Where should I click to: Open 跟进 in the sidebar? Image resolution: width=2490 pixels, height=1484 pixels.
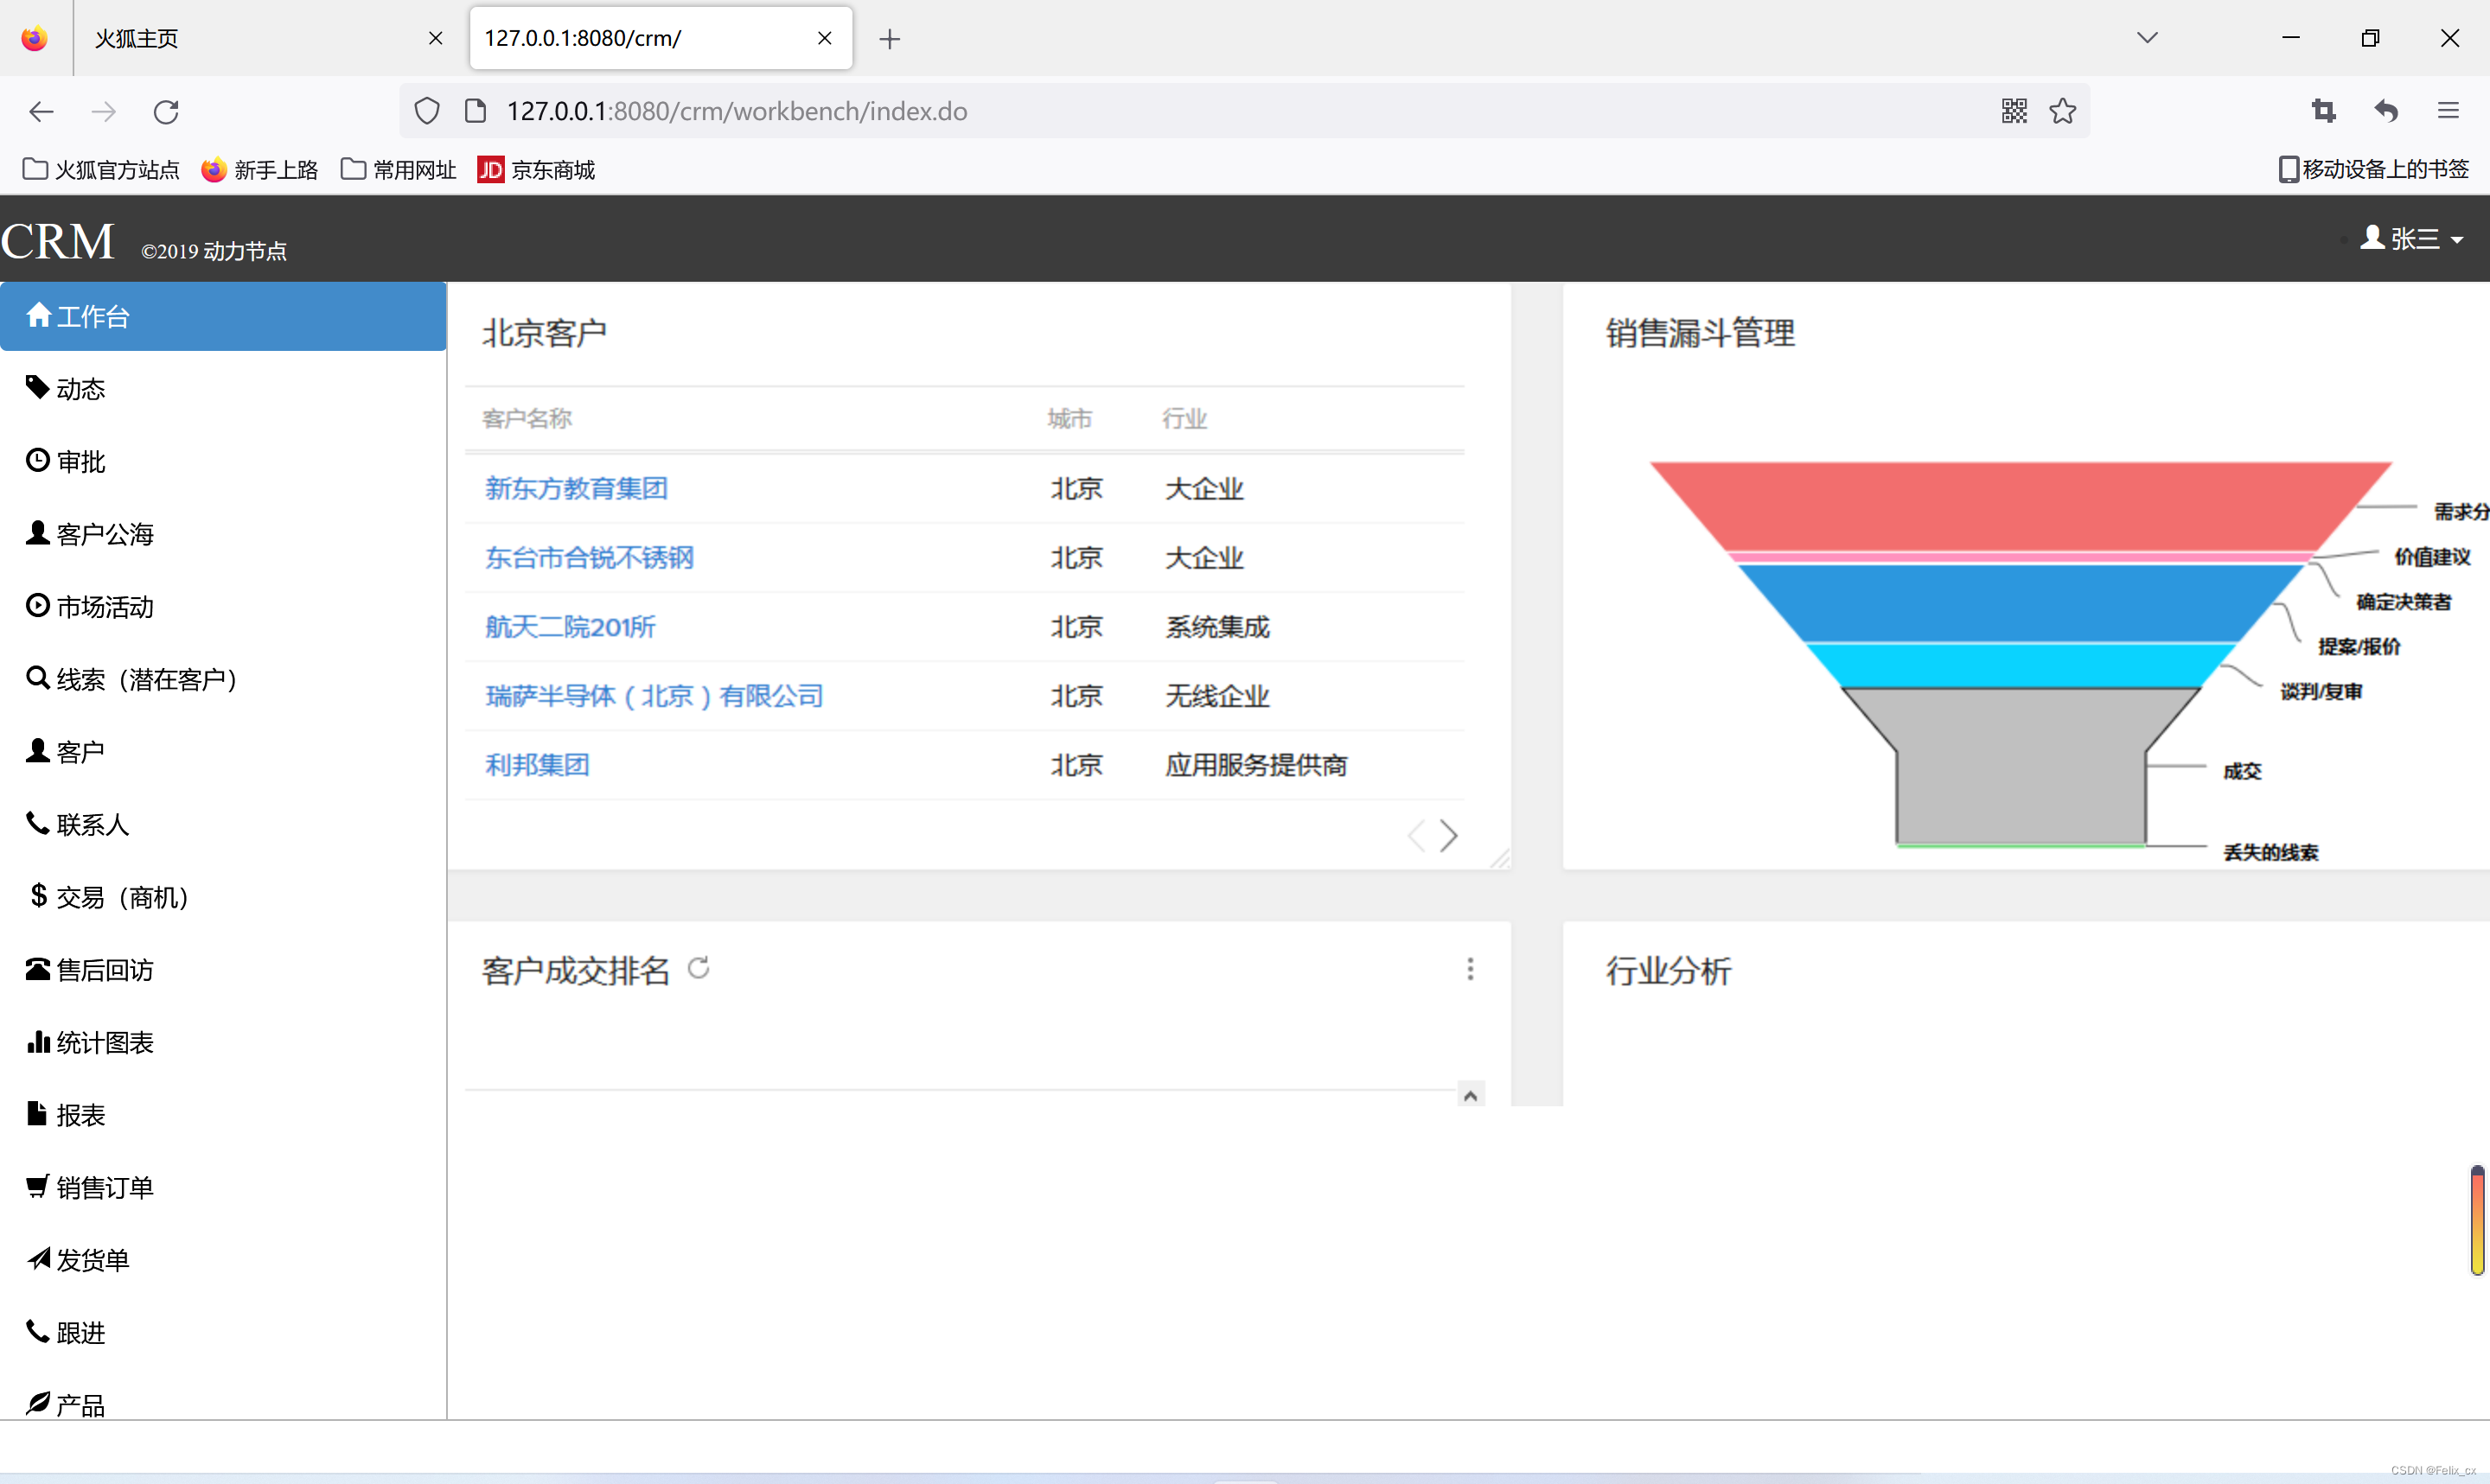[x=223, y=1333]
